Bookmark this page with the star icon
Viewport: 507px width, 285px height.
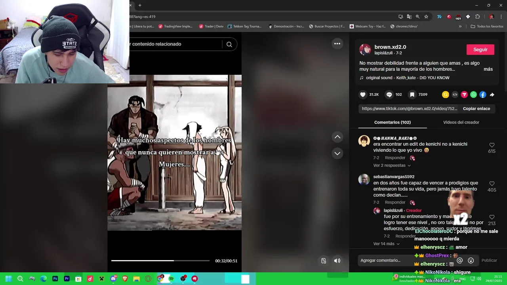point(426,17)
